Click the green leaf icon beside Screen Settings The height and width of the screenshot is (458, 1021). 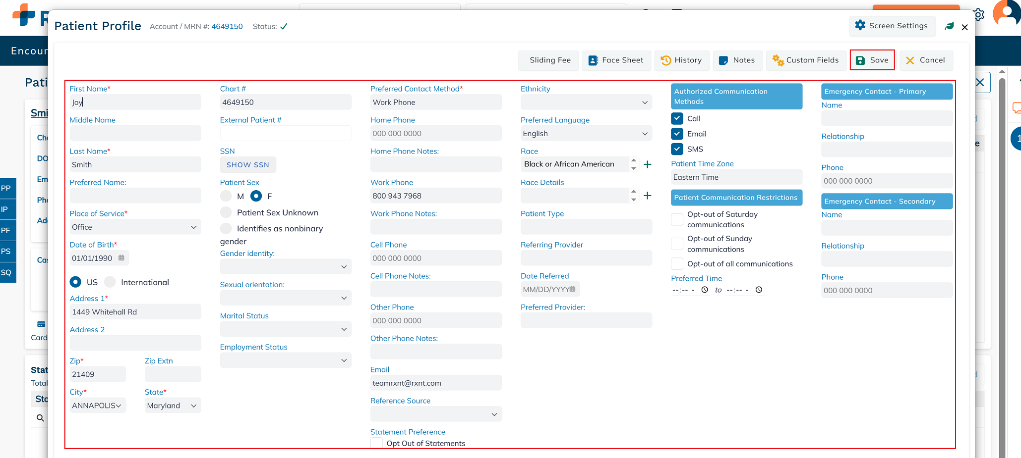pyautogui.click(x=949, y=26)
